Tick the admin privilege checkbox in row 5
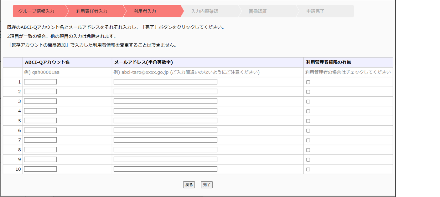The image size is (440, 197). 308,121
